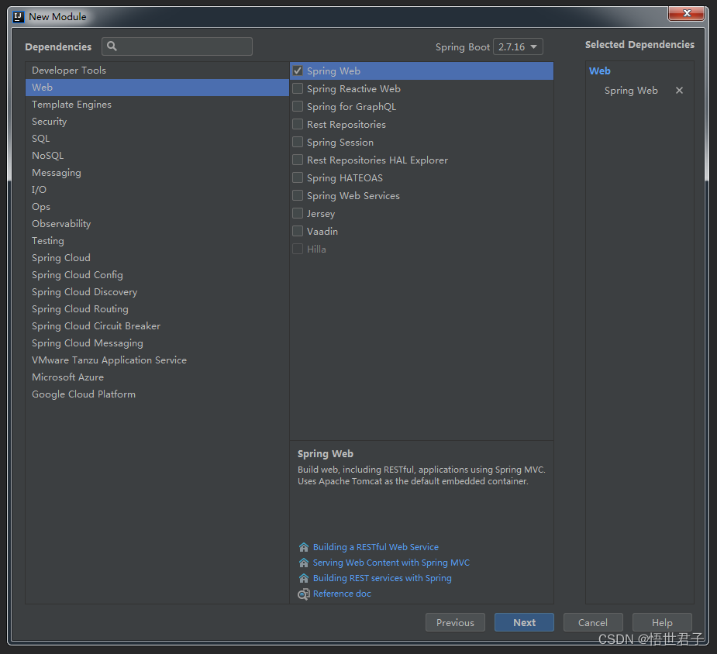
Task: Enable Spring Session dependency checkbox
Action: [298, 142]
